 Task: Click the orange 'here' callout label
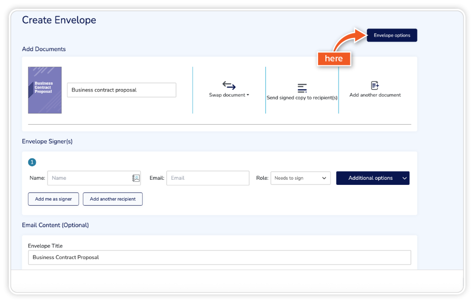[x=333, y=58]
